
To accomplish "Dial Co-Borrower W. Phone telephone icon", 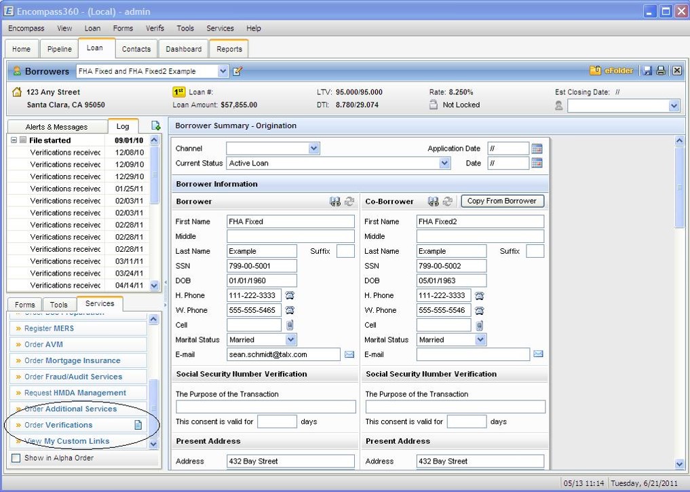I will click(479, 311).
